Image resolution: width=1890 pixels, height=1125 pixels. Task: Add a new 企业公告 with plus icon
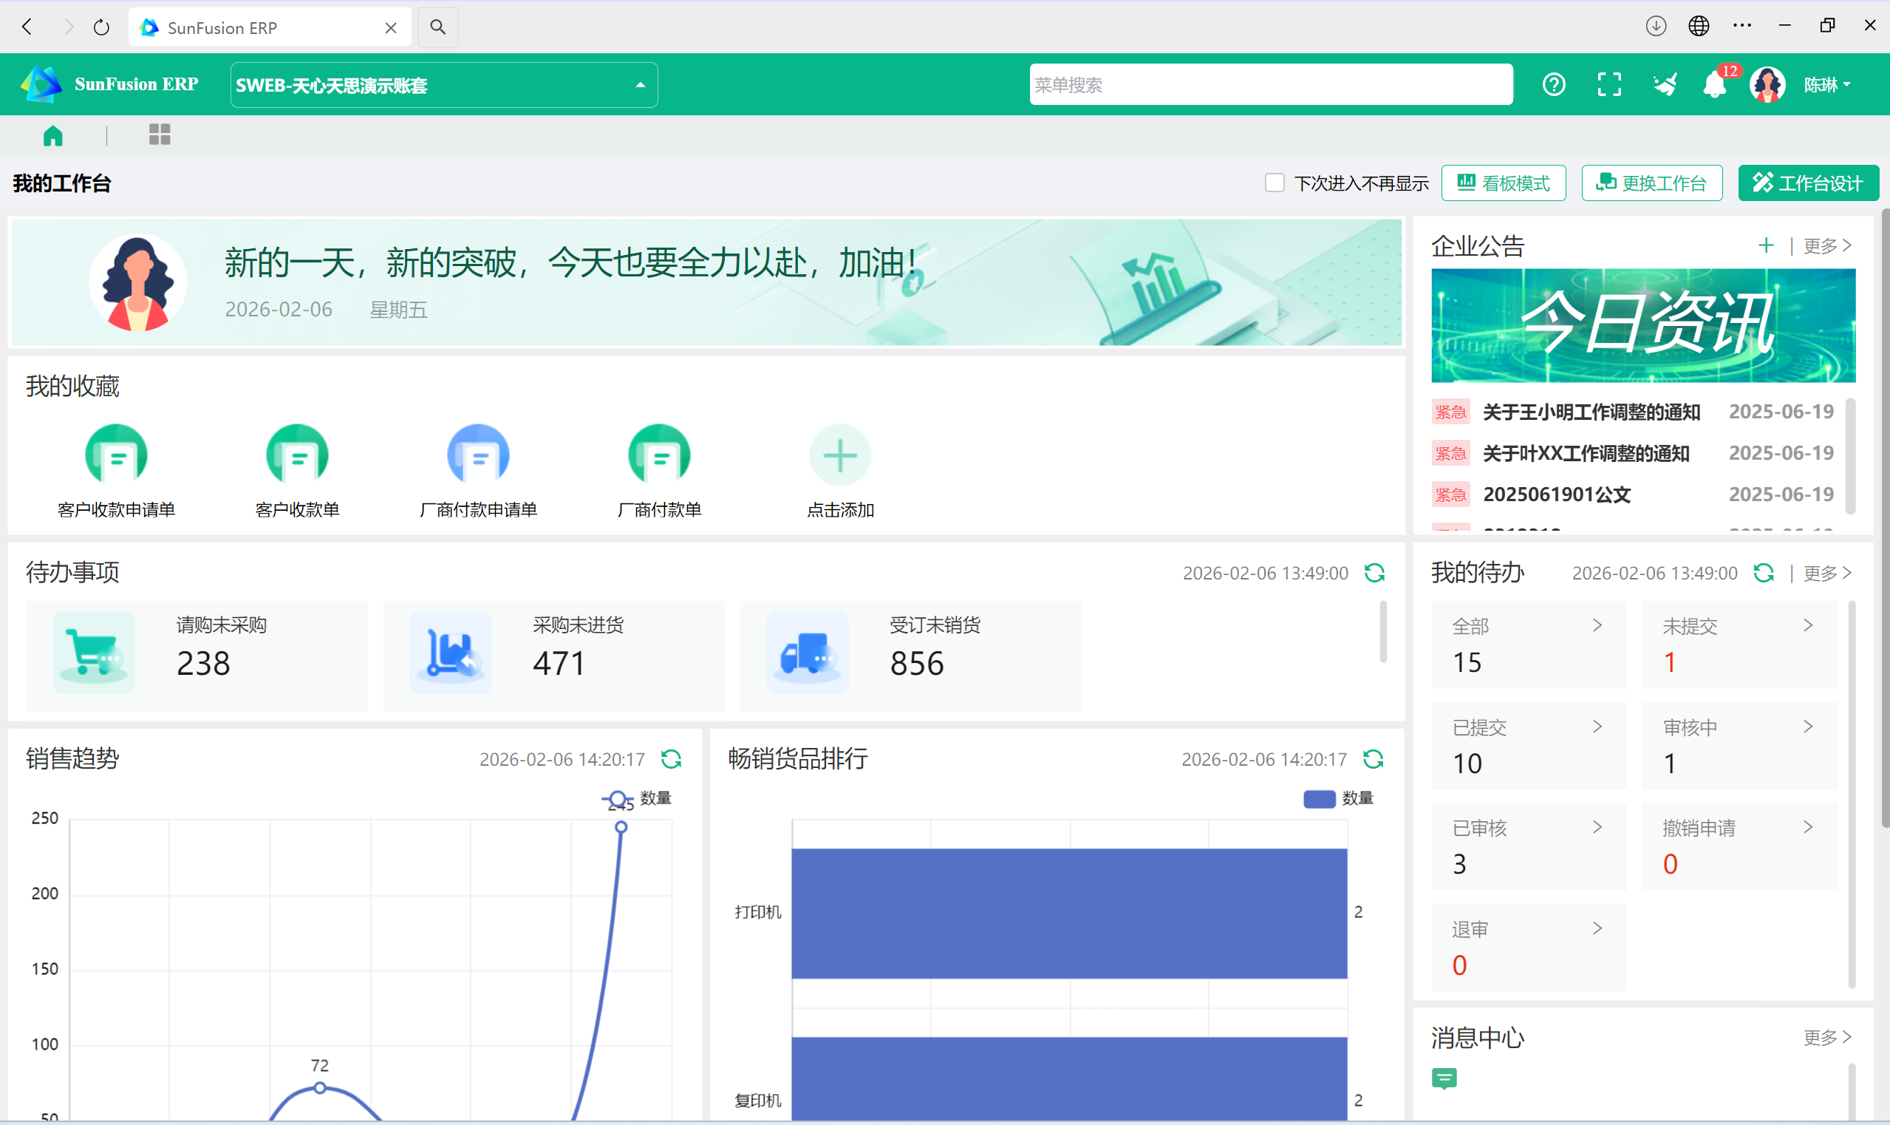tap(1766, 245)
